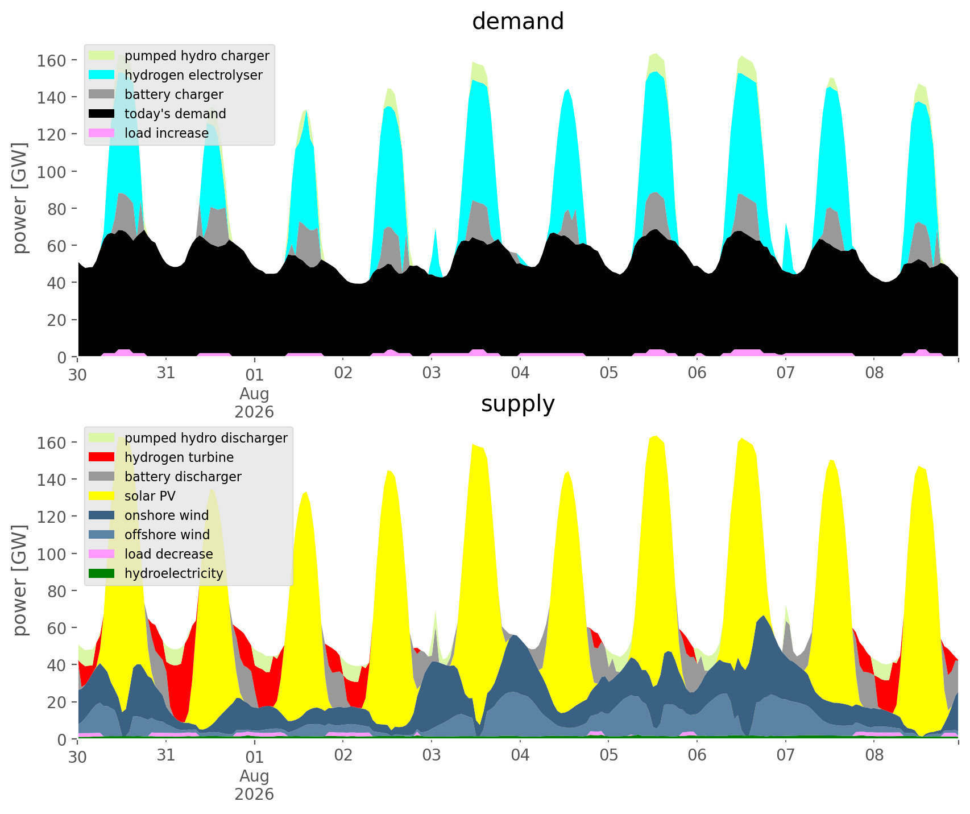Select the 'battery charger' legend label
This screenshot has height=814, width=970.
tap(174, 95)
